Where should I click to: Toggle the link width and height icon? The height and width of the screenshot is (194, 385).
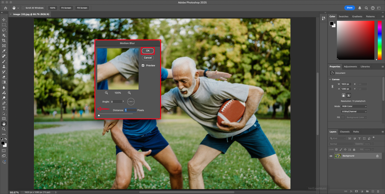tap(332, 86)
